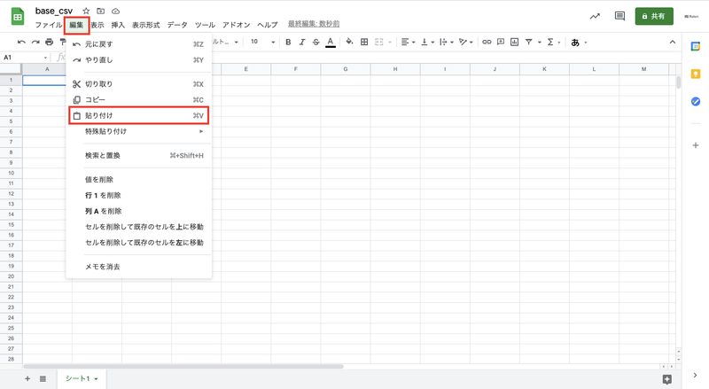Open the fill color bucket
This screenshot has width=709, height=389.
point(349,42)
